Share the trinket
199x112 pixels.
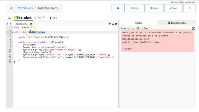[x=154, y=8]
